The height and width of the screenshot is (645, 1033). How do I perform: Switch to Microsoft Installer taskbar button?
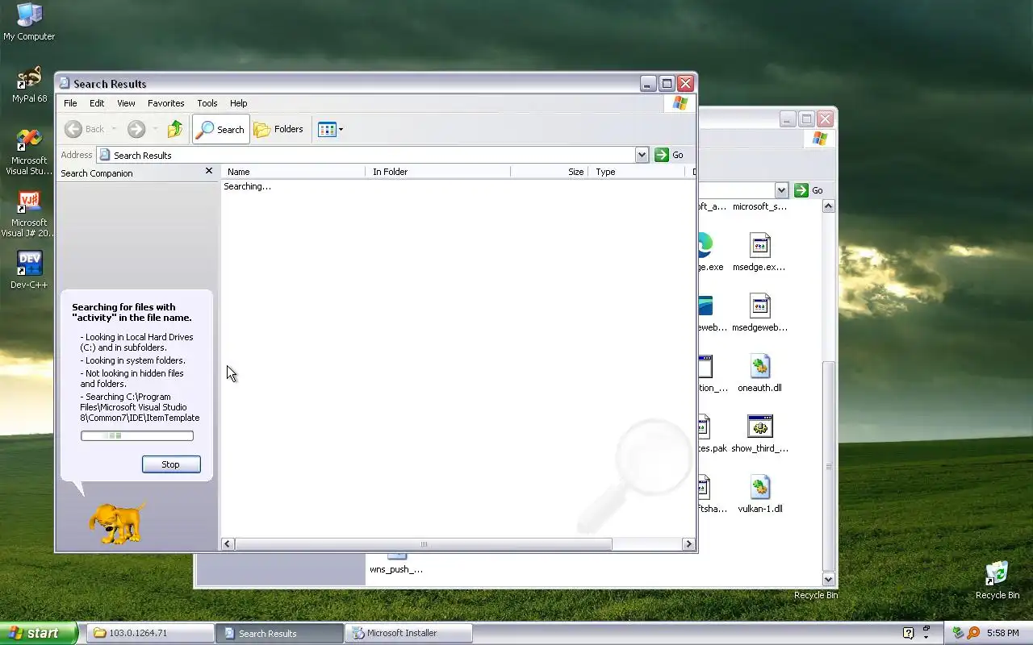click(x=408, y=633)
